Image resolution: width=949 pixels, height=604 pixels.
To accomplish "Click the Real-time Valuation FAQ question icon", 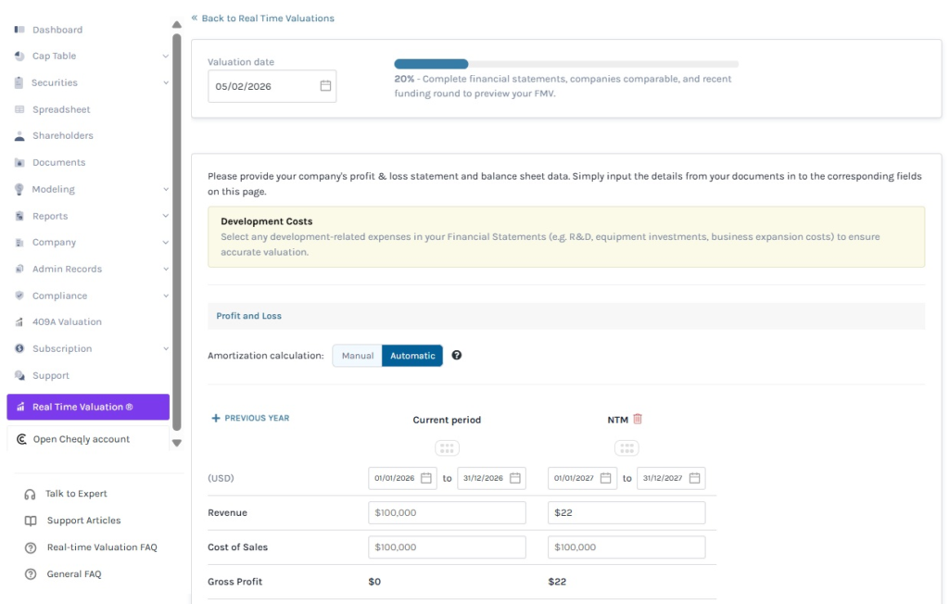I will pos(31,547).
